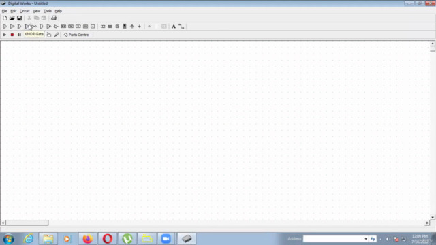
Task: Open the Tools menu
Action: [x=47, y=11]
